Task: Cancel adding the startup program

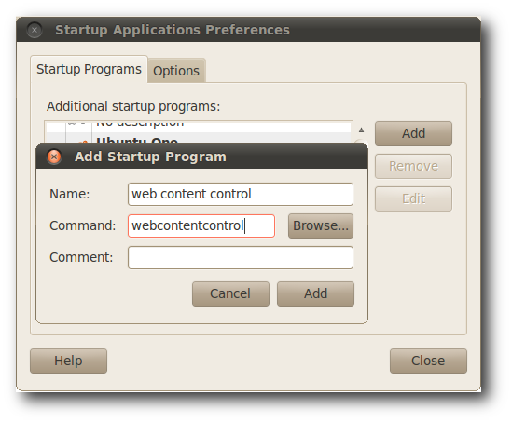Action: (230, 293)
